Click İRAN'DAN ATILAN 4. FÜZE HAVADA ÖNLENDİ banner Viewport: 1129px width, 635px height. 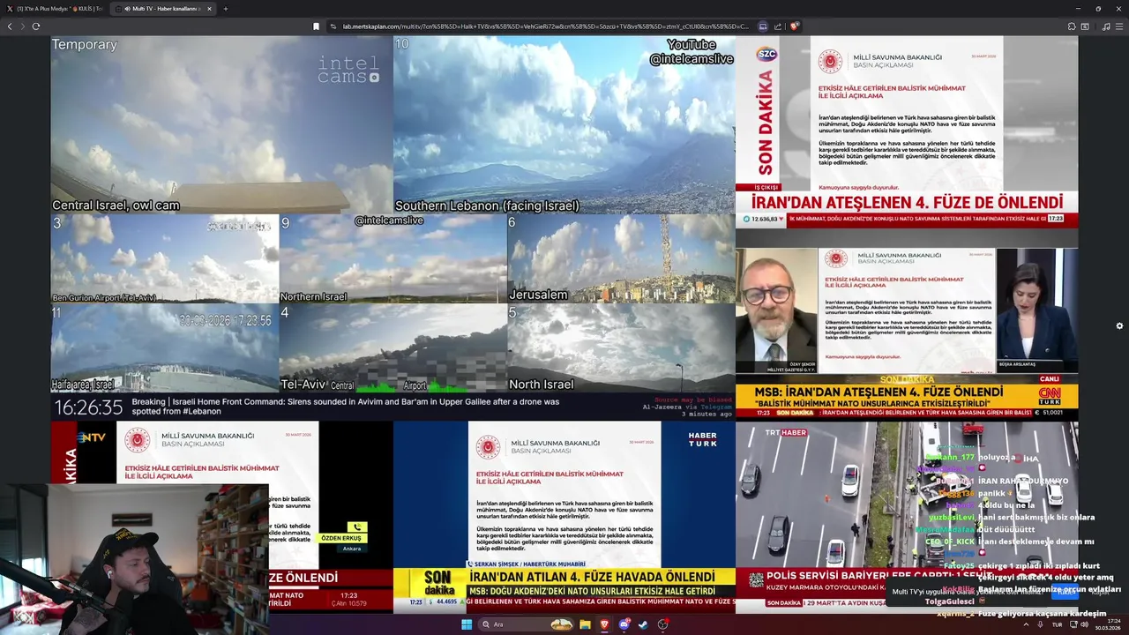coord(592,576)
